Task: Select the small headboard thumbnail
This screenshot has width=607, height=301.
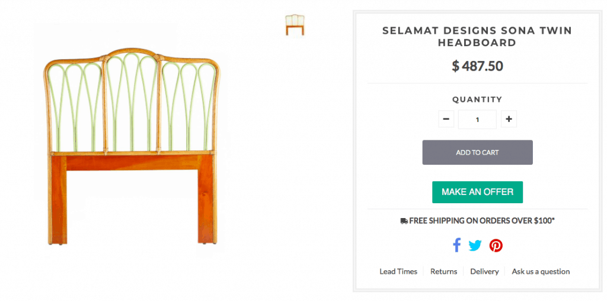Action: click(x=295, y=25)
